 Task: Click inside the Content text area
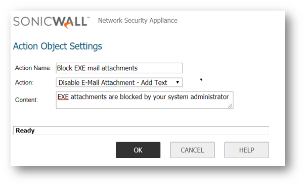[x=145, y=100]
